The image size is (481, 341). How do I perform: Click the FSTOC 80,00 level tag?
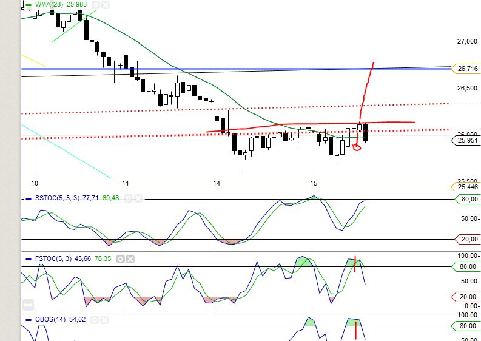(466, 267)
